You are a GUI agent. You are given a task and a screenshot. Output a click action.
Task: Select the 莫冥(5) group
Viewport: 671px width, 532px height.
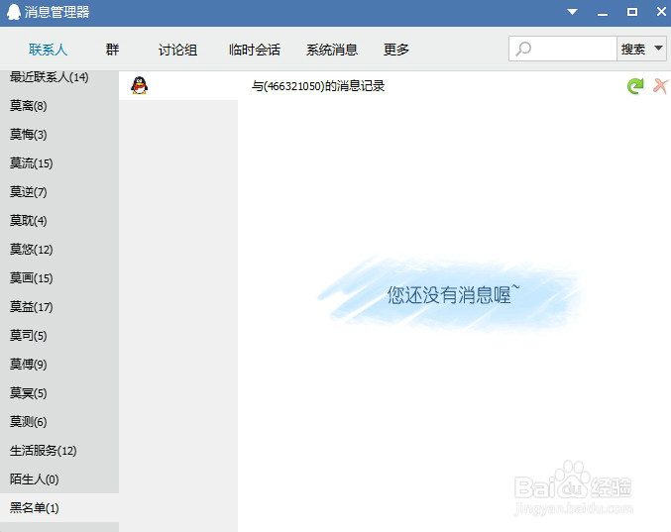click(x=59, y=392)
